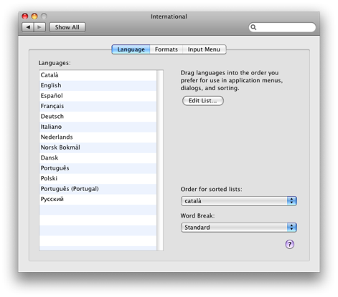Select Русский in the languages list
The height and width of the screenshot is (297, 338).
click(x=98, y=199)
